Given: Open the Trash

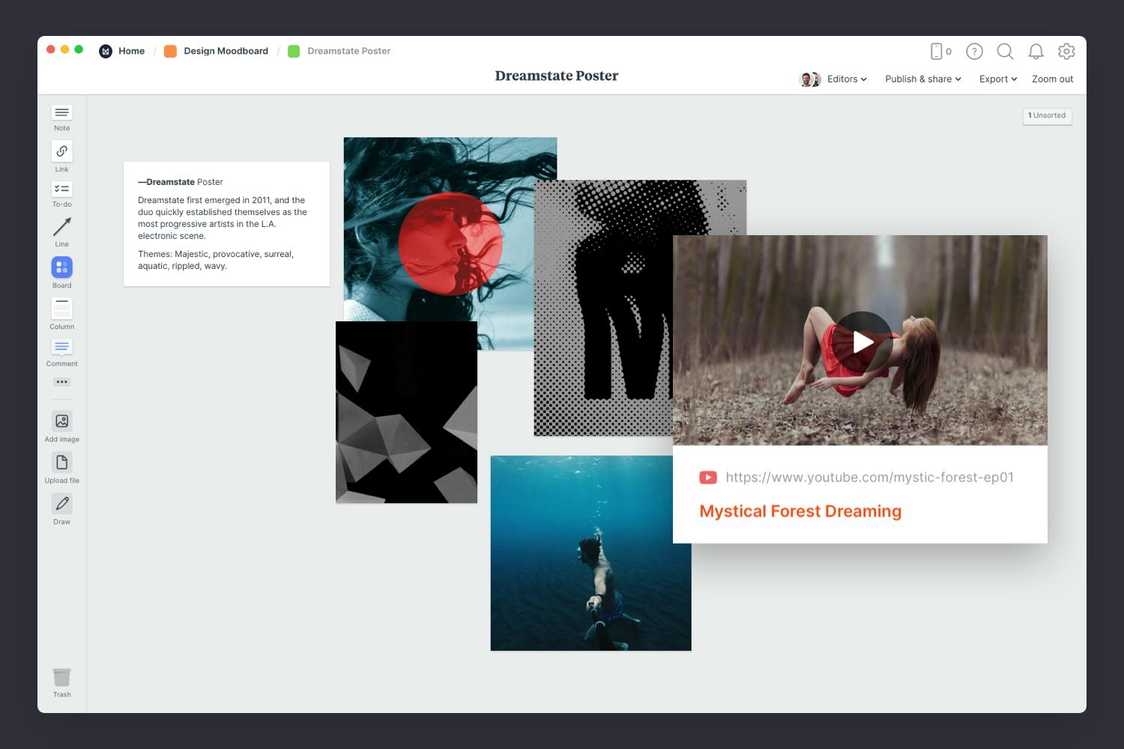Looking at the screenshot, I should pos(61,677).
